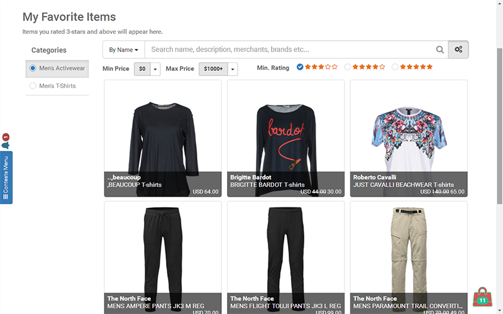Expand the Max Price dropdown arrow
503x314 pixels.
click(233, 69)
